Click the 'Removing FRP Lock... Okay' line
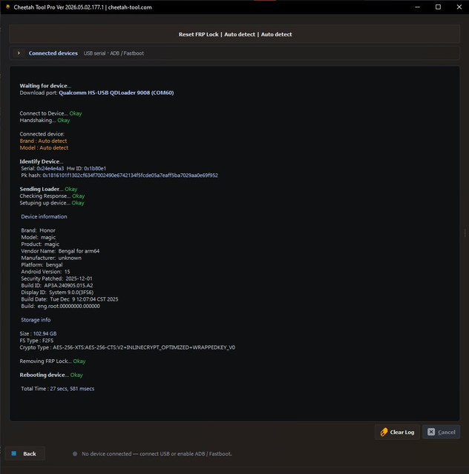The image size is (469, 474). pos(53,361)
